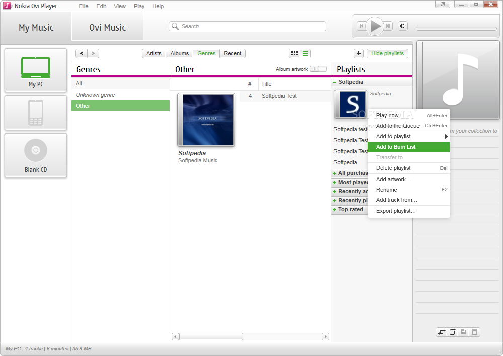Expand the Recently added playlist
Viewport: 503px width, 356px height.
tap(334, 192)
